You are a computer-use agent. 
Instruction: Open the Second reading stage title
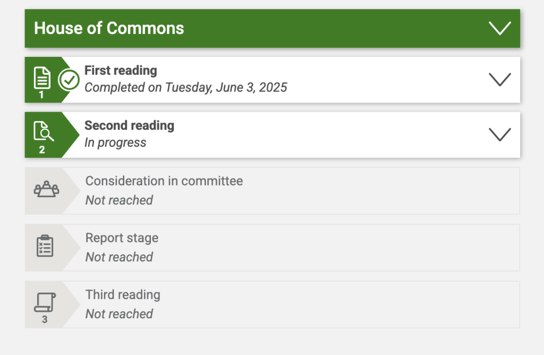(129, 125)
